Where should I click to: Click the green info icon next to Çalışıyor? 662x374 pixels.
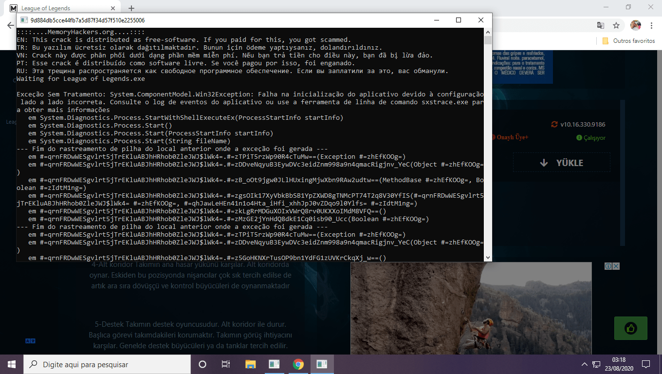click(x=579, y=138)
